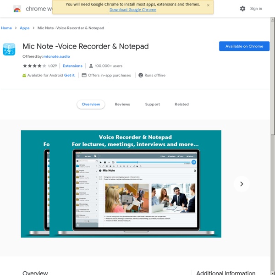Click the Runs offline label
The width and height of the screenshot is (275, 275).
tap(155, 75)
